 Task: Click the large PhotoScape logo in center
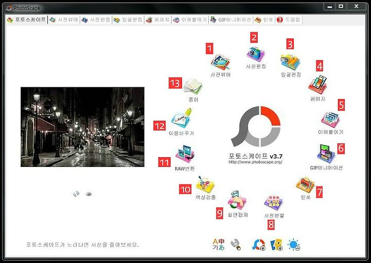(256, 126)
